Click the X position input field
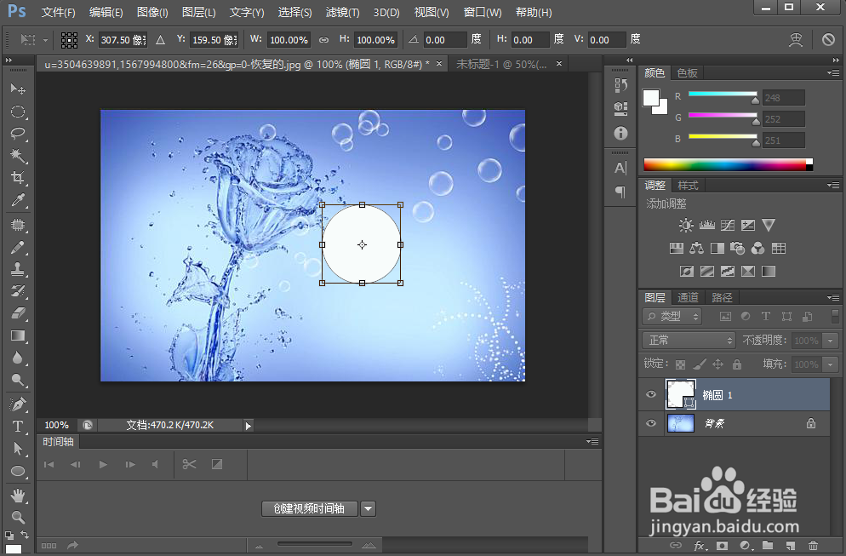Viewport: 846px width, 556px height. [x=123, y=39]
